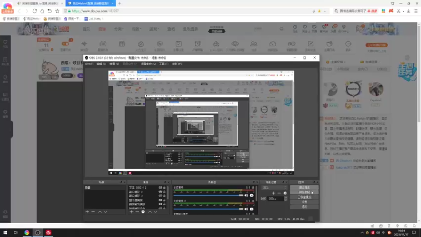The height and width of the screenshot is (237, 421).
Task: Expand the 主播投稿 section arrow
Action: (x=345, y=62)
